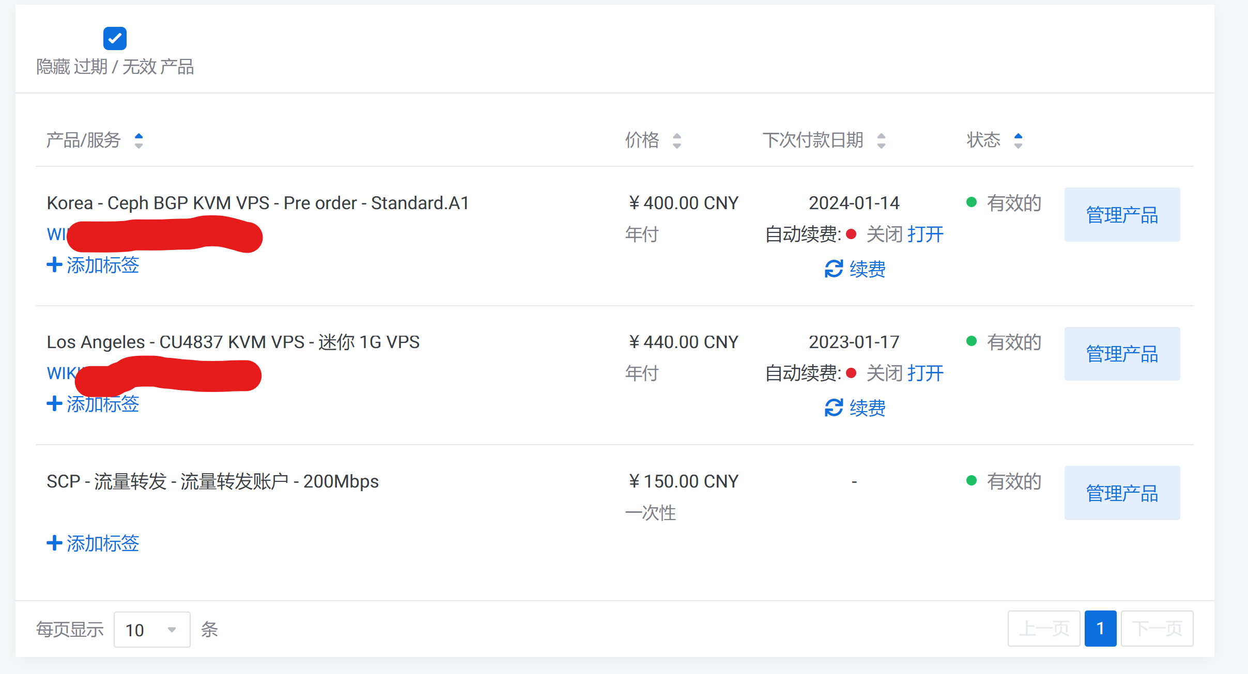The height and width of the screenshot is (674, 1248).
Task: Turn on auto-renew 打开 for Los Angeles VPS
Action: pyautogui.click(x=926, y=373)
